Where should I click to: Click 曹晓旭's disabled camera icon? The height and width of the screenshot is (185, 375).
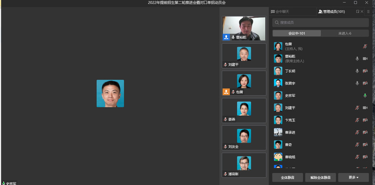coord(365,157)
